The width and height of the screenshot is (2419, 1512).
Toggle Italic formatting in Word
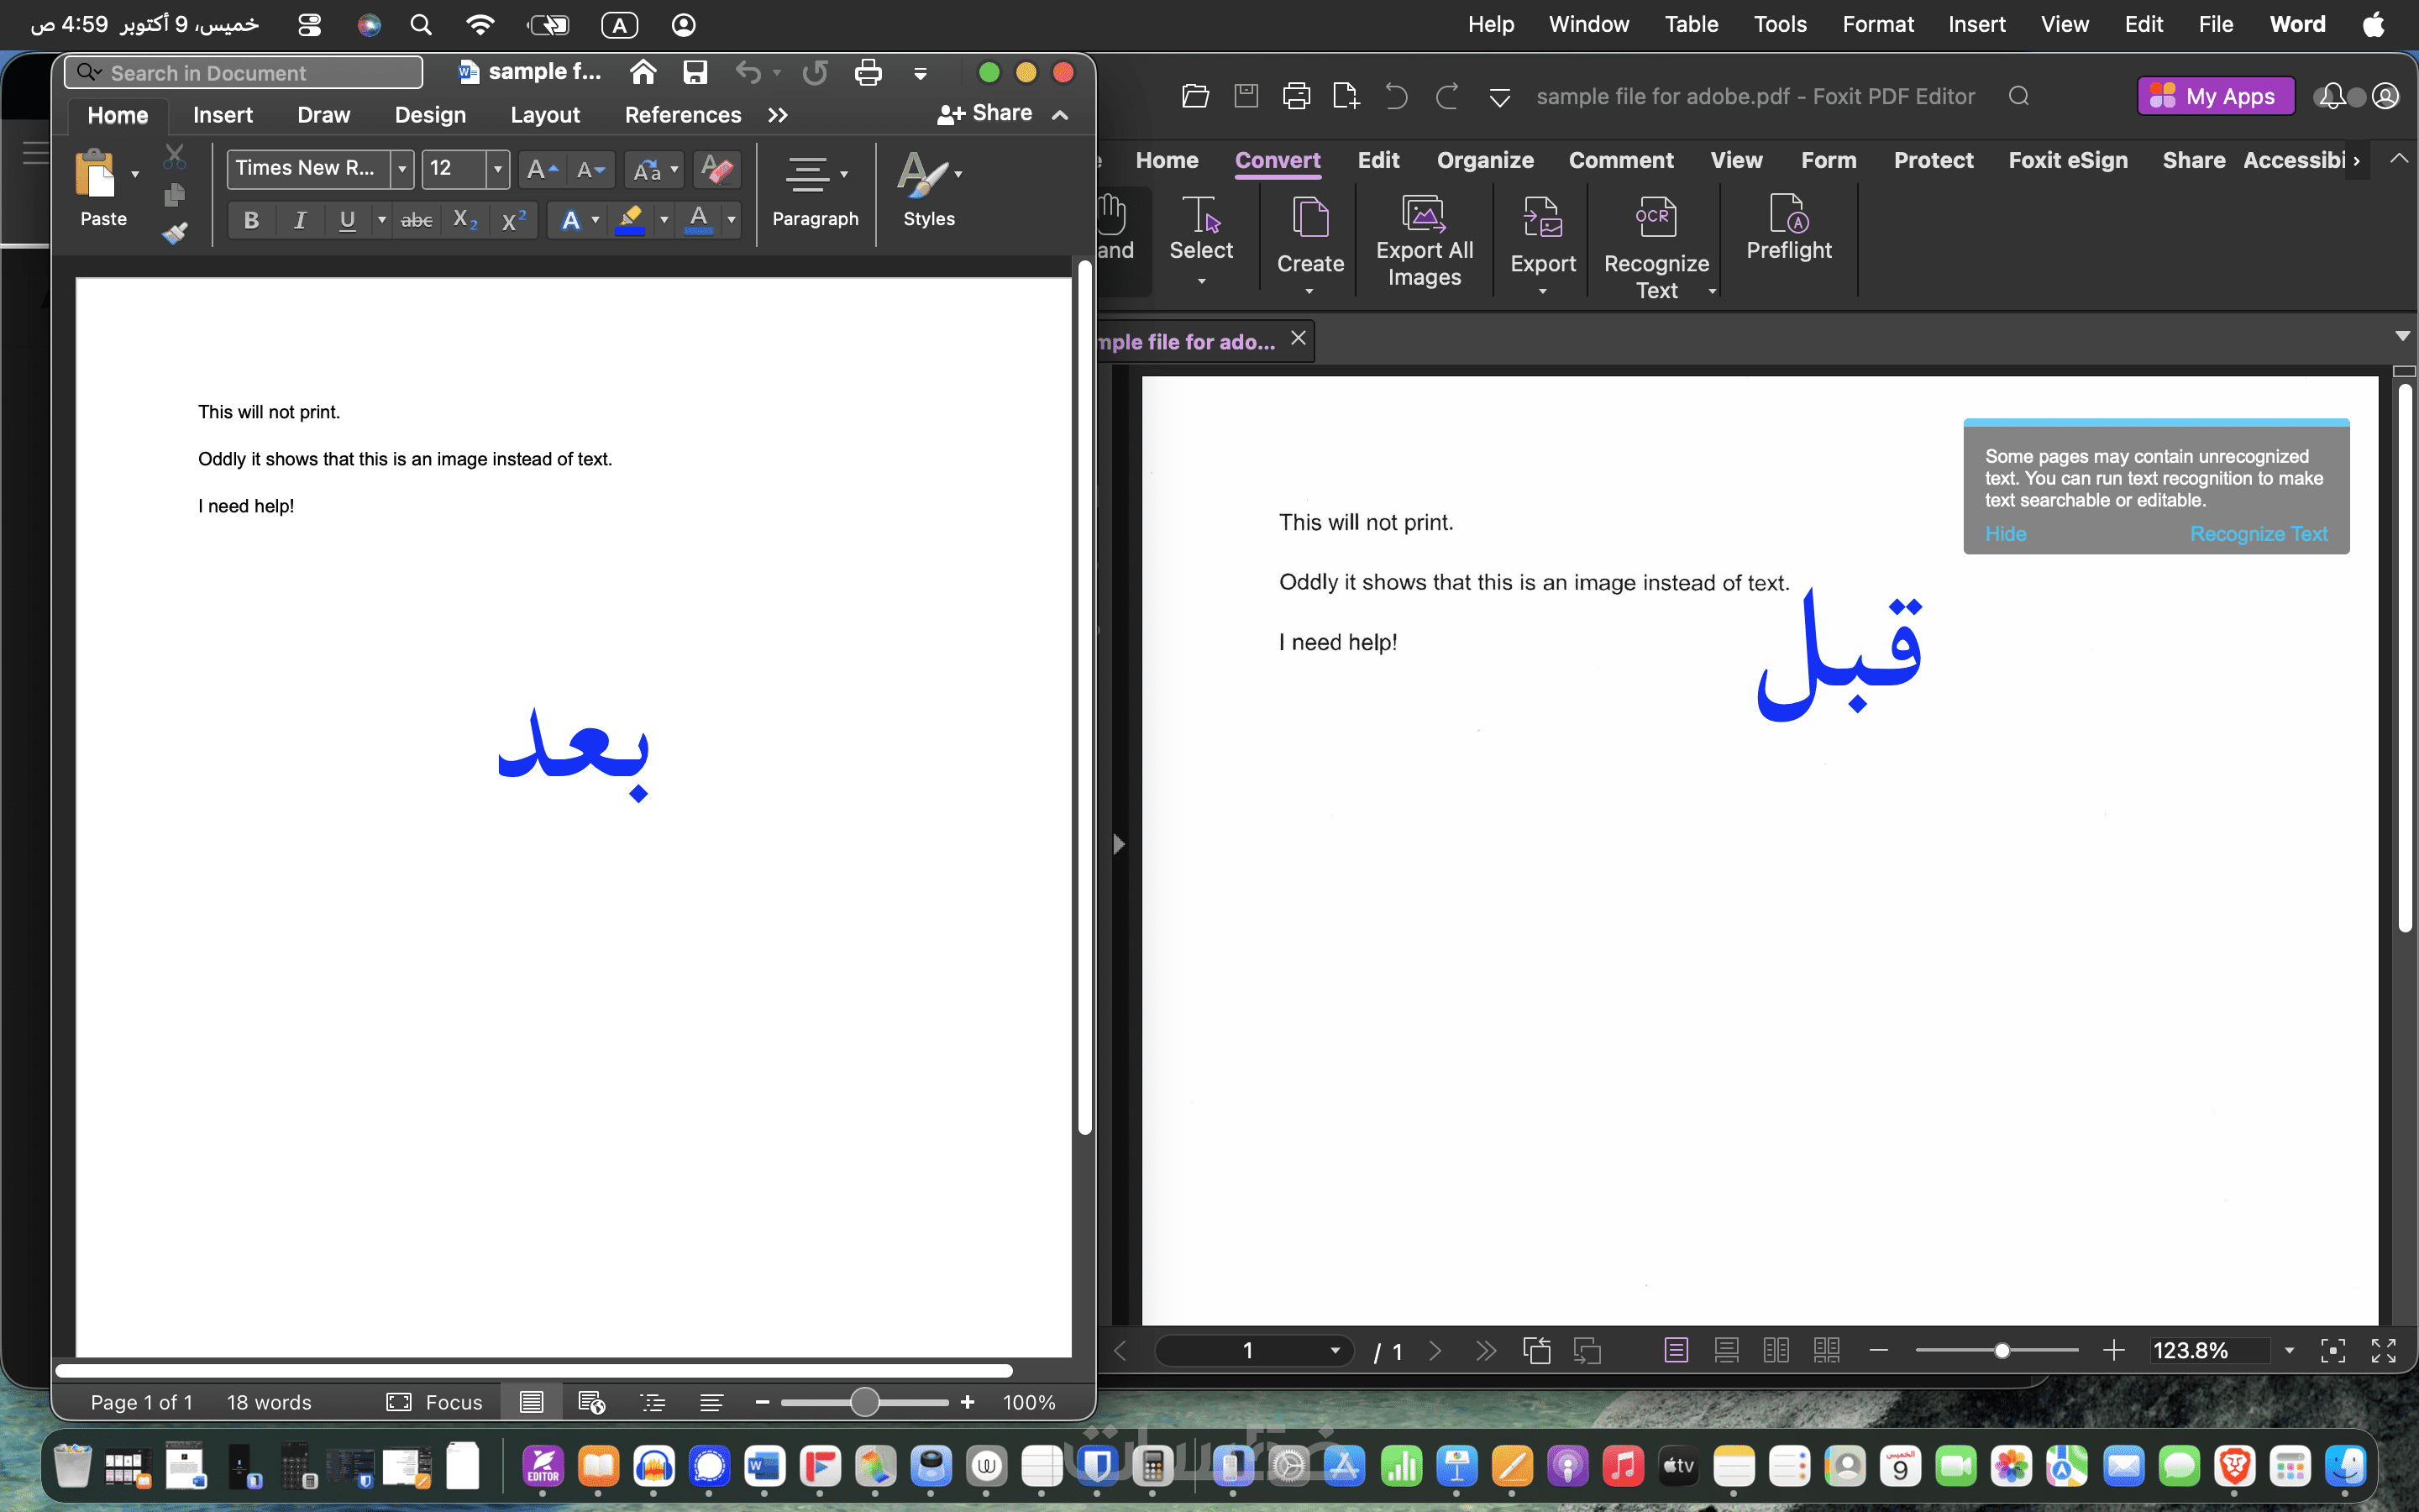[x=299, y=220]
